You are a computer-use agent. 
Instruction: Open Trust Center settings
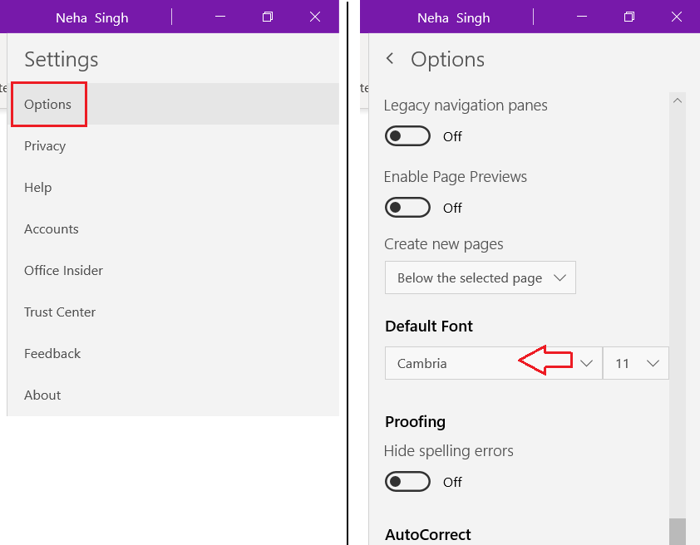pos(173,312)
